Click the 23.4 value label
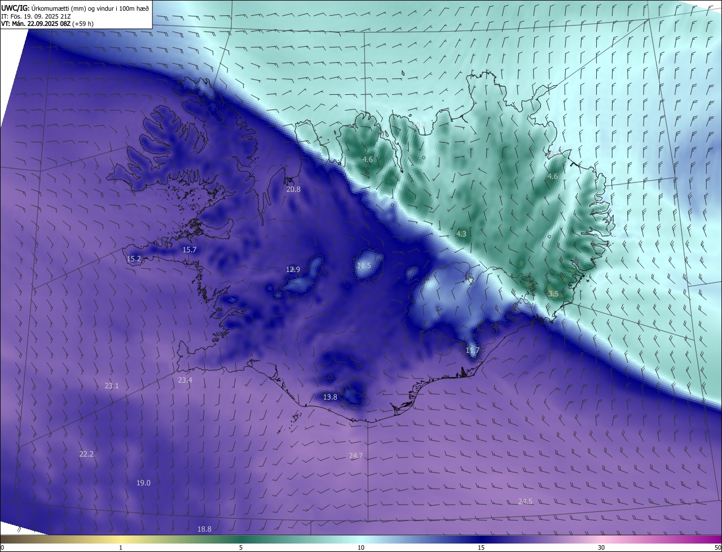This screenshot has height=552, width=722. click(185, 380)
